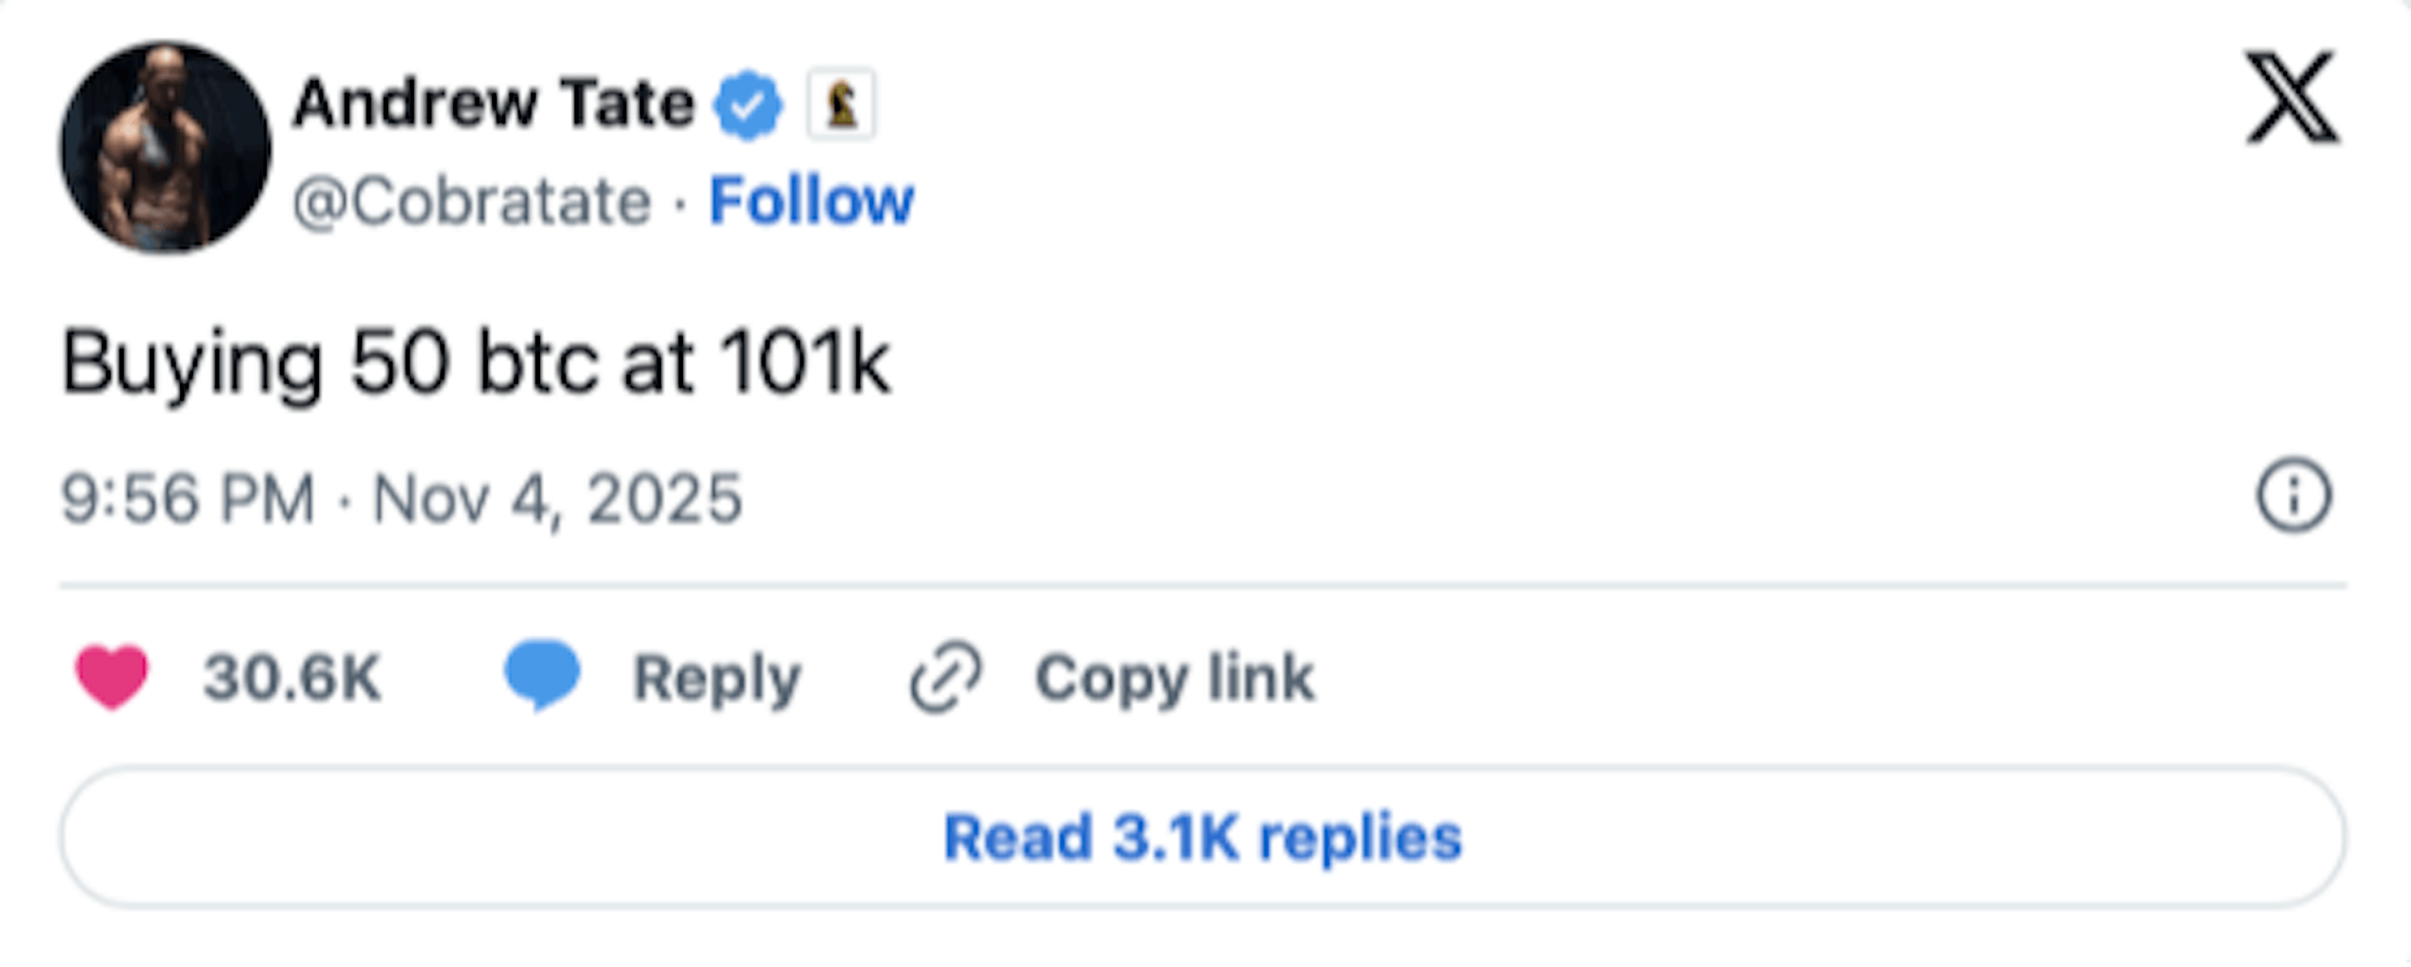Click the heart to unlike the tweet

click(112, 676)
